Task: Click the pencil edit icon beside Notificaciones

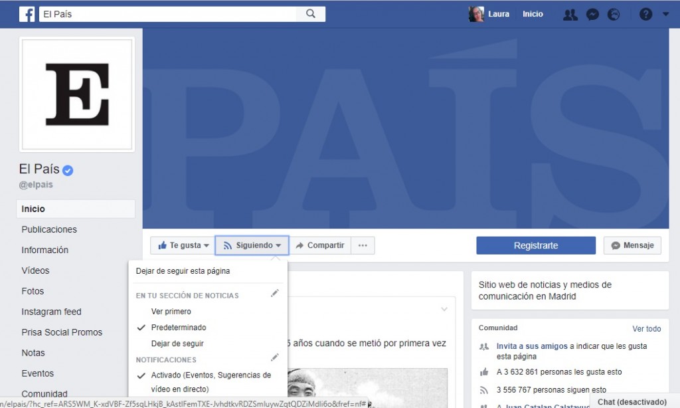Action: coord(275,357)
